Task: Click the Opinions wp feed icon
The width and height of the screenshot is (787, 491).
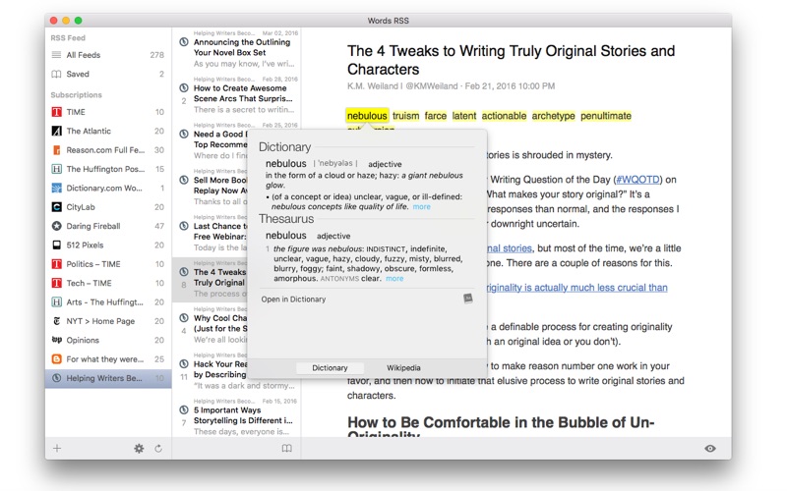Action: 57,340
